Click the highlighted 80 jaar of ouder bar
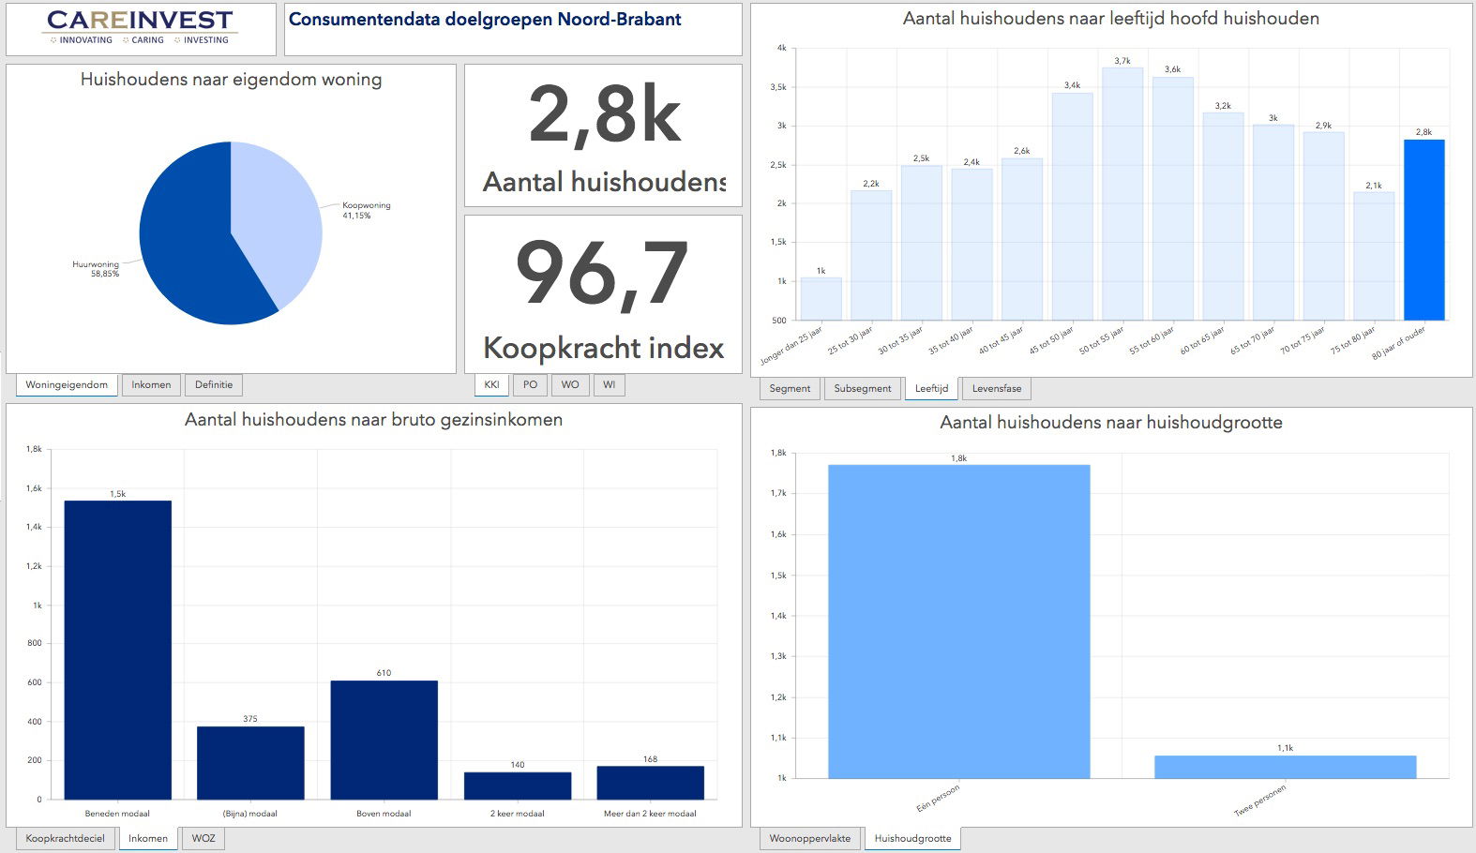The image size is (1476, 853). 1423,231
